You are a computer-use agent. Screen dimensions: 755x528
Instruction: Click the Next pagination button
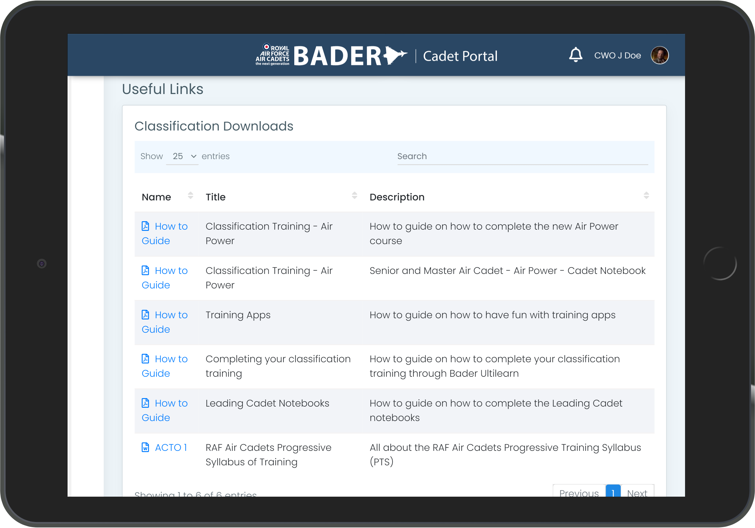pos(637,491)
